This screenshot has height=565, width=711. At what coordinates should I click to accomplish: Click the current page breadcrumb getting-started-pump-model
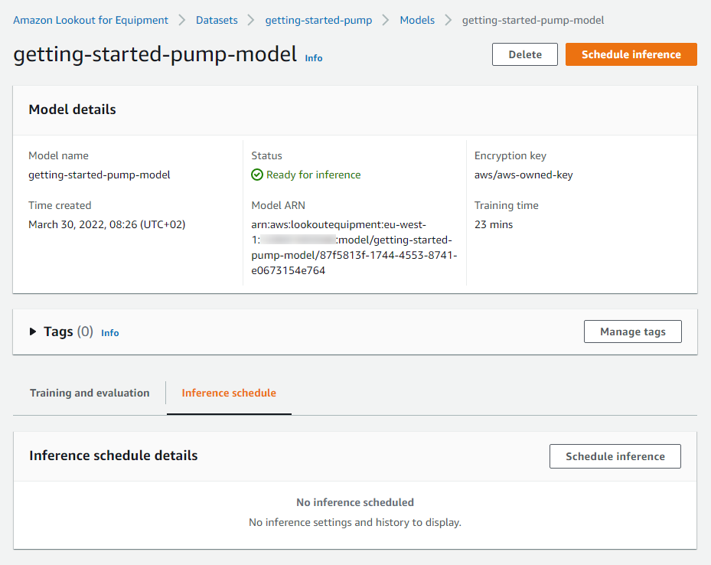(x=533, y=20)
